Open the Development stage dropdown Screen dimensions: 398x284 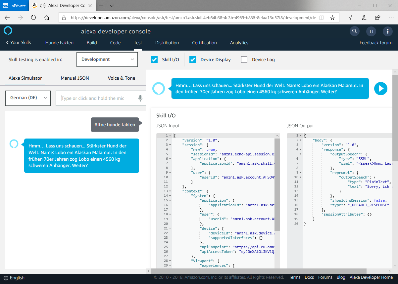107,60
